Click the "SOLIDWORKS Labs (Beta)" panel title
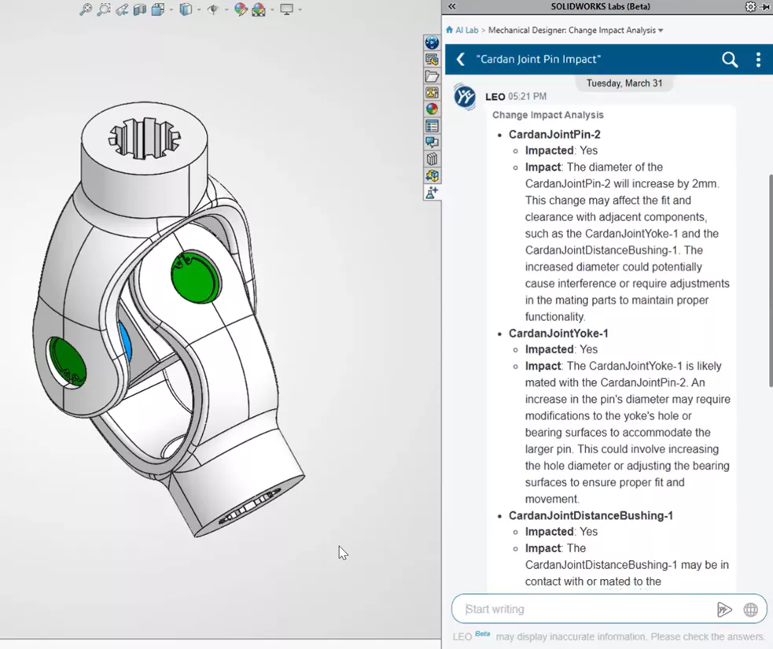The image size is (773, 649). point(600,6)
